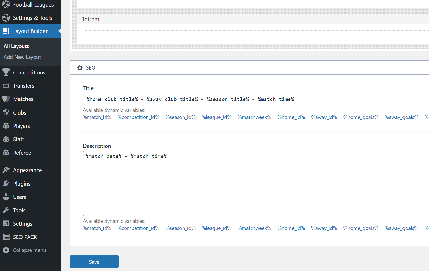The height and width of the screenshot is (271, 429).
Task: Click the Settings sliders icon
Action: (x=6, y=224)
